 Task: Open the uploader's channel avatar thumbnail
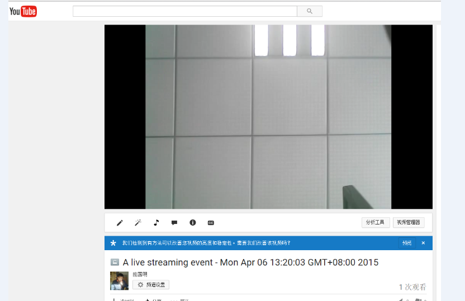point(119,280)
